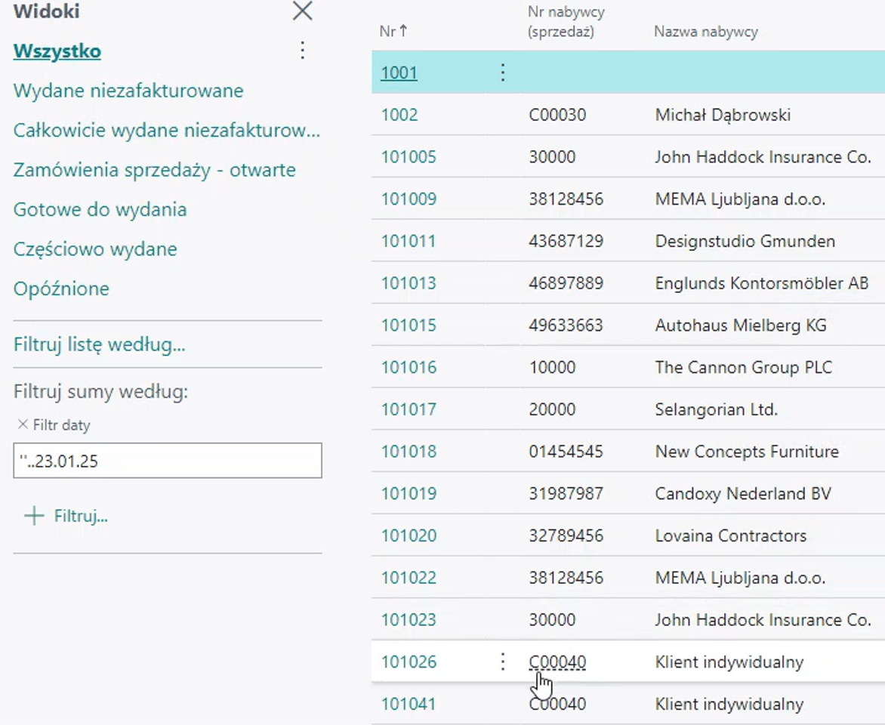Open sales order 1002
The width and height of the screenshot is (885, 725).
pos(399,115)
